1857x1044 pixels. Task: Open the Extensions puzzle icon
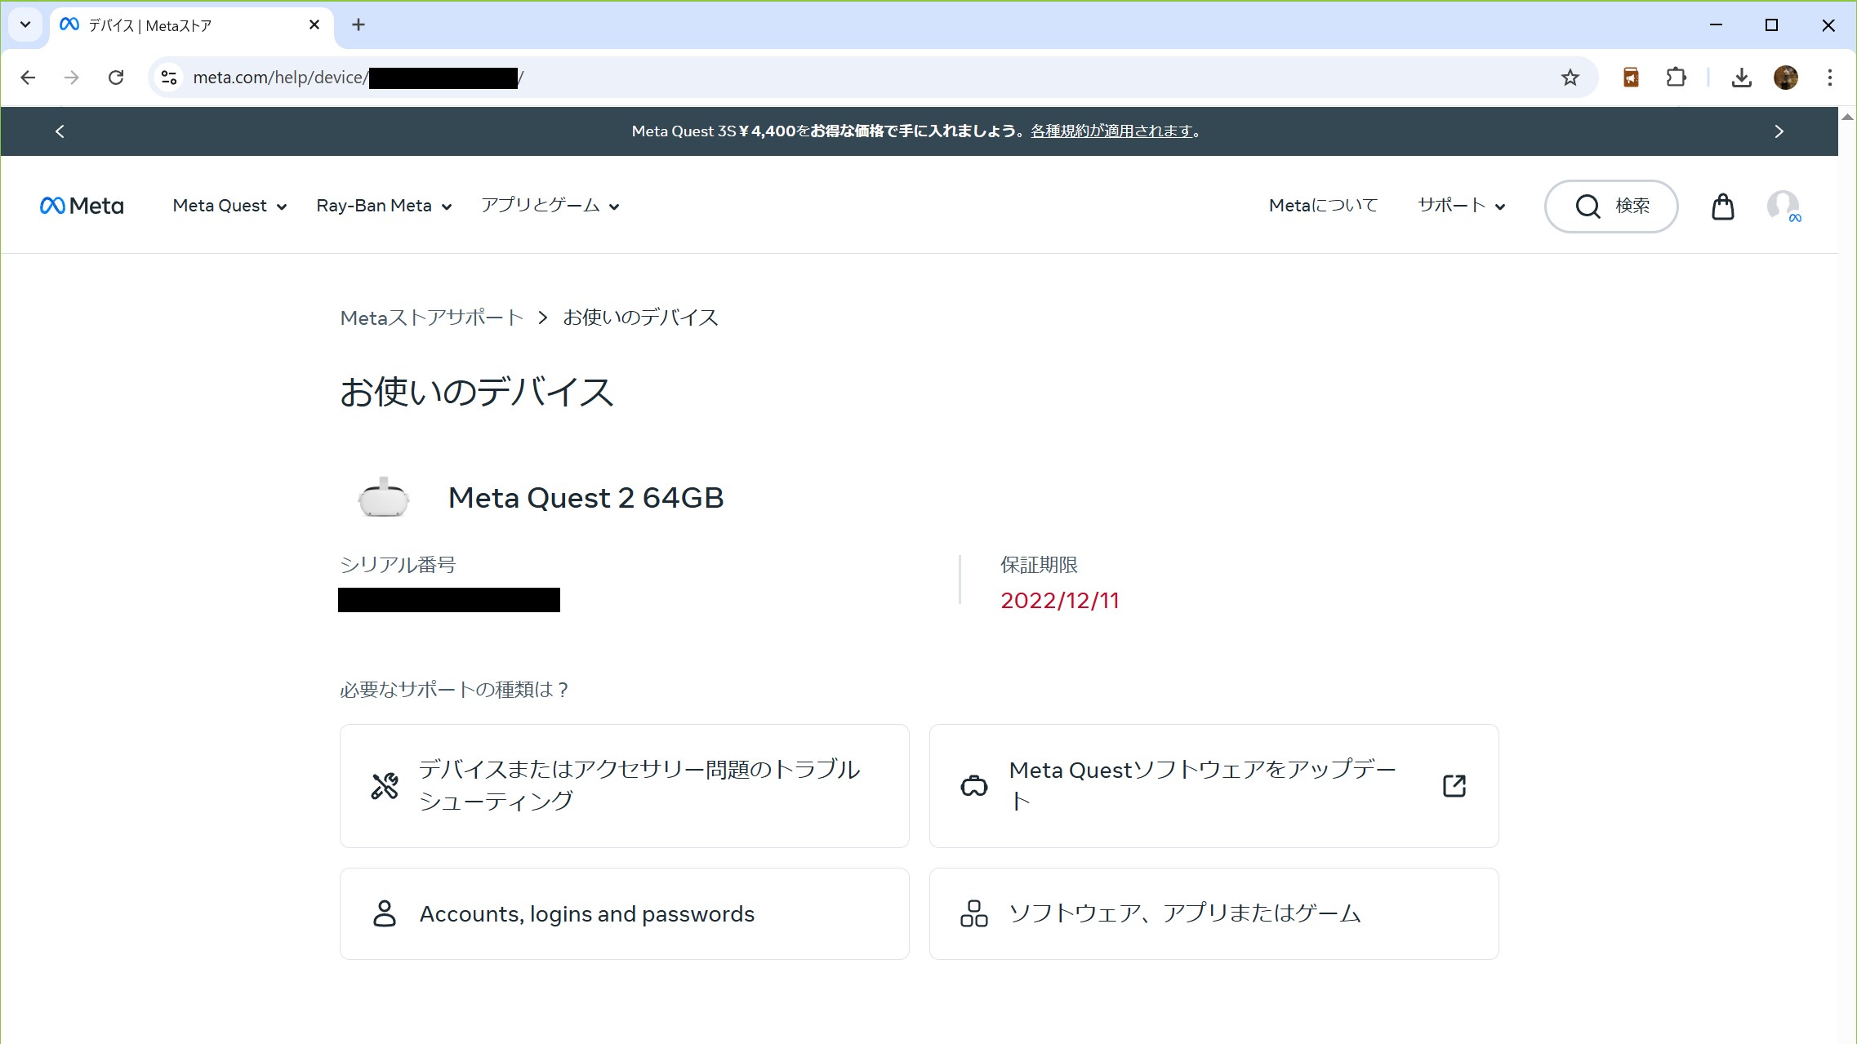point(1676,78)
